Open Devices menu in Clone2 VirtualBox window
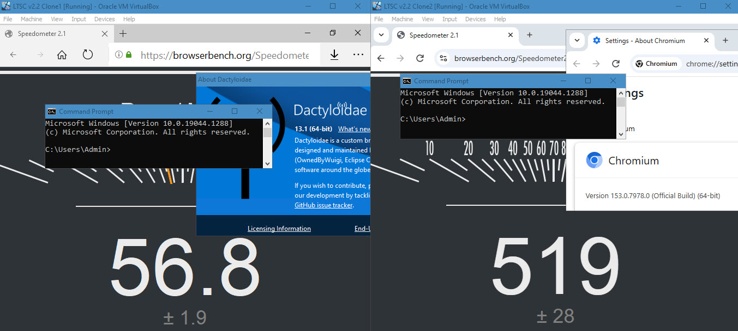The width and height of the screenshot is (738, 331). click(x=475, y=19)
